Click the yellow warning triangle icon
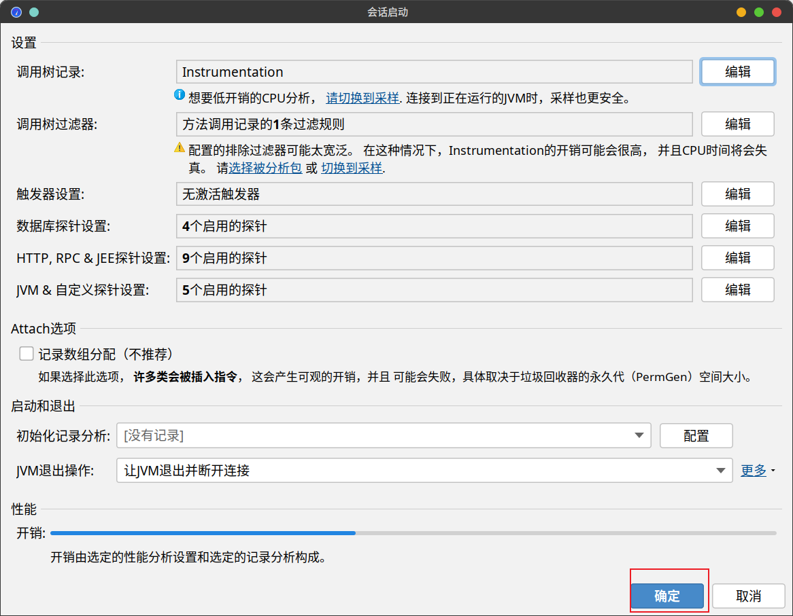The width and height of the screenshot is (793, 616). point(180,147)
